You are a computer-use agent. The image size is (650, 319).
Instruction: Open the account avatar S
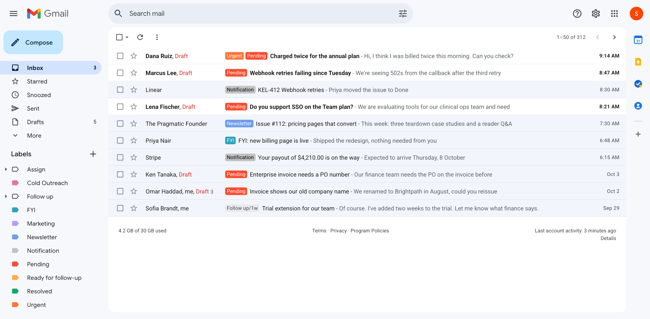point(636,14)
